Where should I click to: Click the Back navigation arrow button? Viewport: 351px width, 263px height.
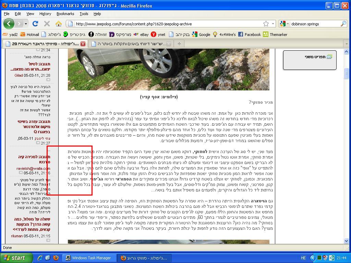tap(9, 24)
